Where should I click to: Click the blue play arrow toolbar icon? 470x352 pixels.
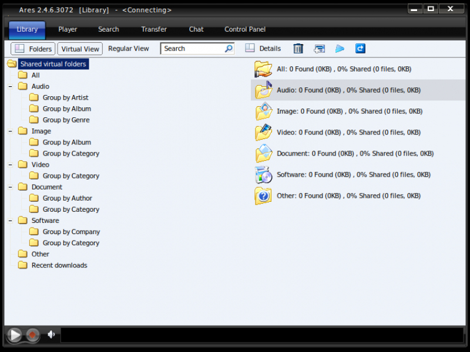tap(340, 49)
